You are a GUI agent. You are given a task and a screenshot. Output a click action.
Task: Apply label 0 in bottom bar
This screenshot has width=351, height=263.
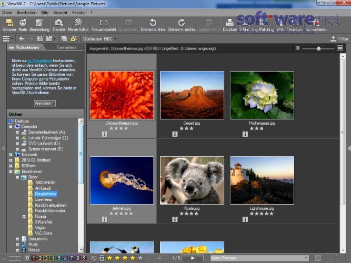[27, 258]
